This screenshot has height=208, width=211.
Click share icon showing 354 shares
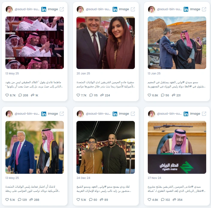[x=174, y=200]
